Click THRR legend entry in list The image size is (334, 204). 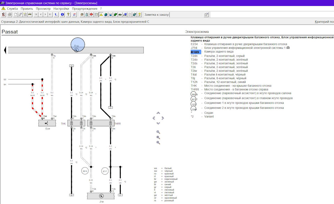click(195, 90)
